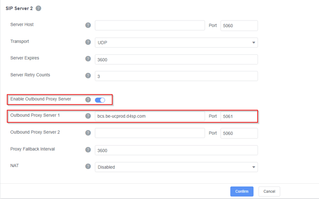The width and height of the screenshot is (319, 199).
Task: Open the NAT help icon
Action: point(88,167)
